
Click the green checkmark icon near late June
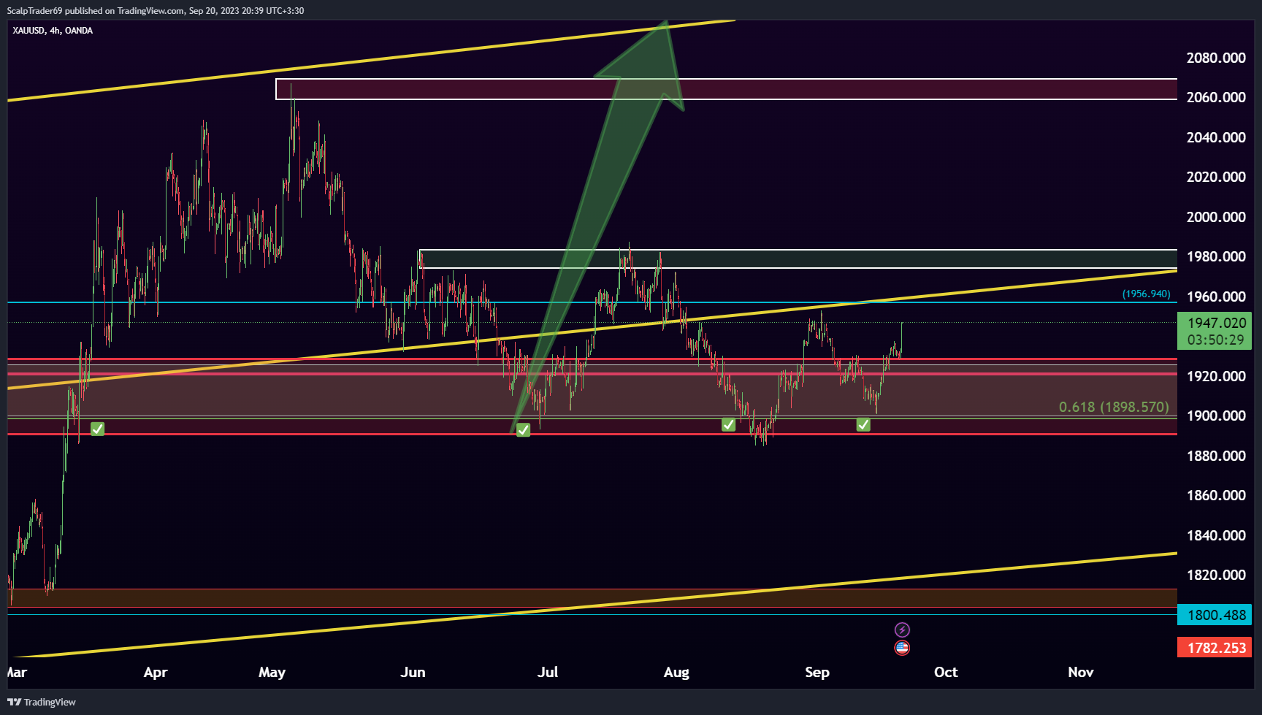coord(523,430)
